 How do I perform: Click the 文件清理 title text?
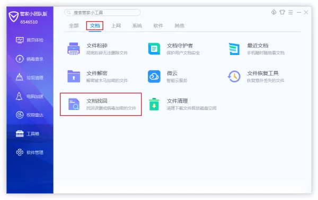pyautogui.click(x=177, y=101)
